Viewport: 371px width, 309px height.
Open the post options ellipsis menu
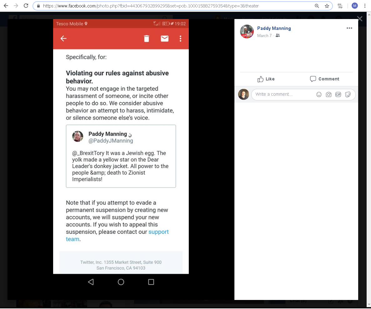tap(349, 28)
